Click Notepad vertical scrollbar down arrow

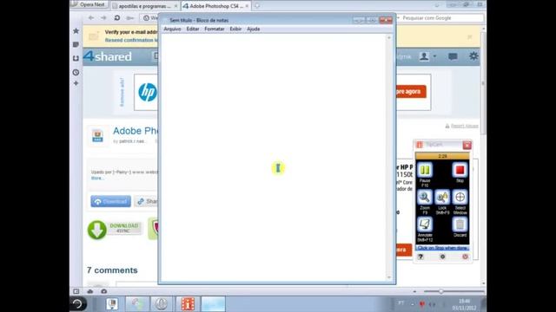tap(389, 277)
